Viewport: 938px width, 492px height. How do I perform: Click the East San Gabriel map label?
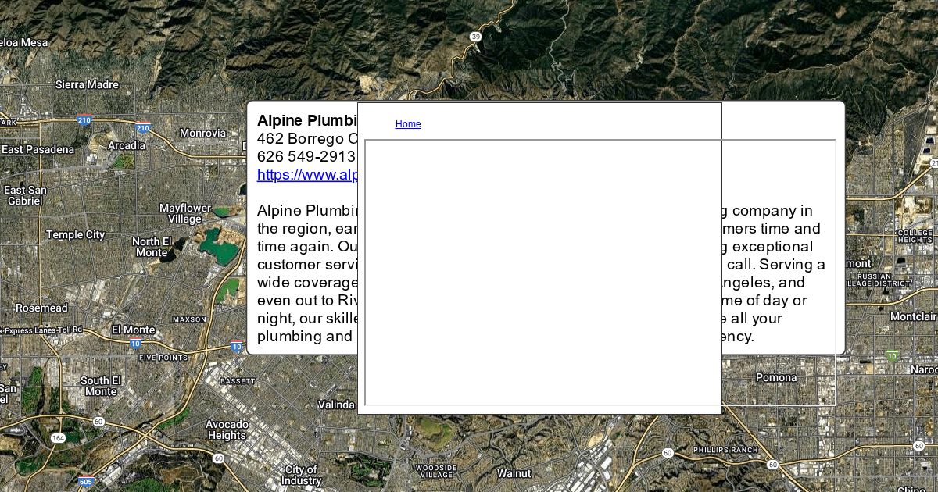click(x=25, y=195)
